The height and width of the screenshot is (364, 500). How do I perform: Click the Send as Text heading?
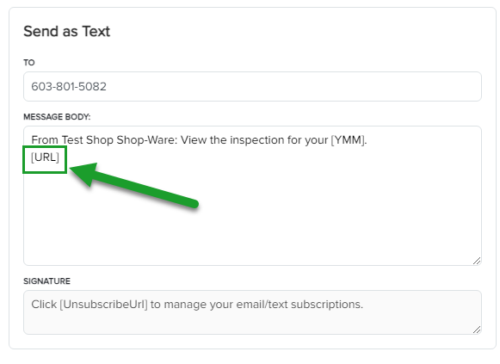(66, 31)
